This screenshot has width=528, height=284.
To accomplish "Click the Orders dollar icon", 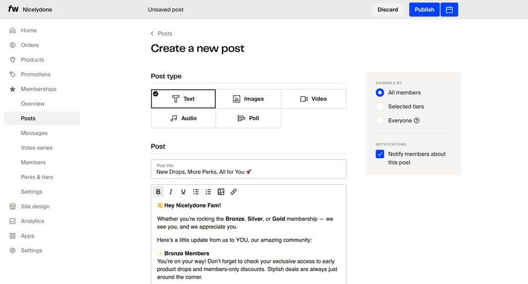I will click(x=12, y=45).
